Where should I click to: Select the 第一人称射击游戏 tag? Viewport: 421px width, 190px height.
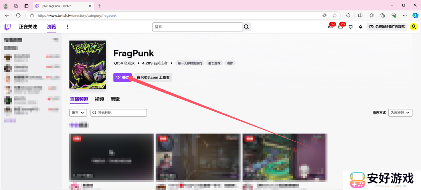pyautogui.click(x=189, y=63)
